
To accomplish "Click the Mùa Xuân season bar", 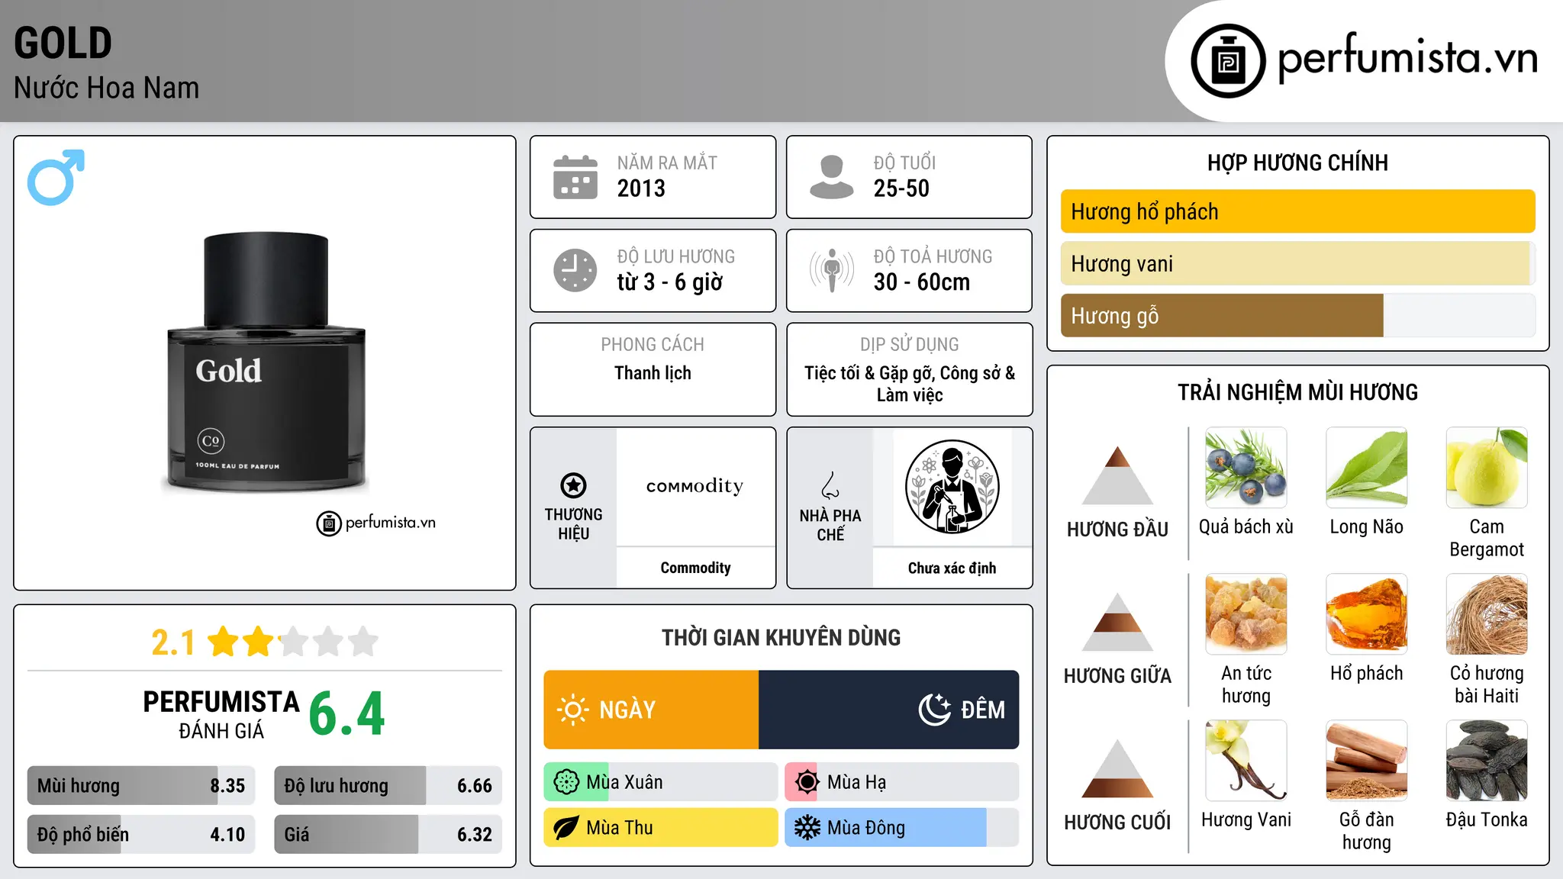I will pos(661,782).
